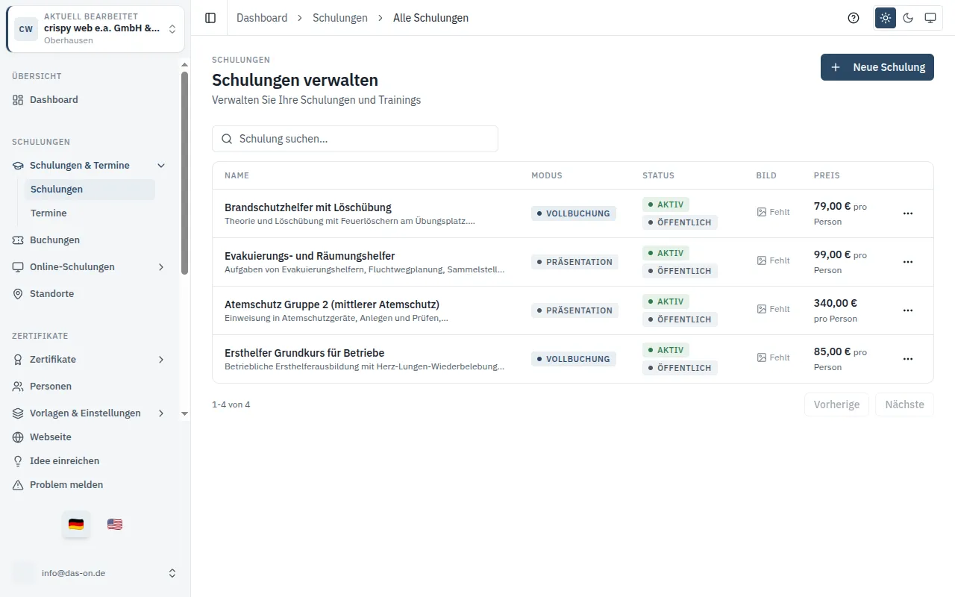
Task: Open the crispy web organization switcher
Action: point(95,29)
